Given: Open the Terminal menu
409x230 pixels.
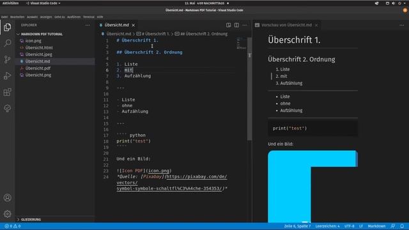Looking at the screenshot, I should point(89,17).
